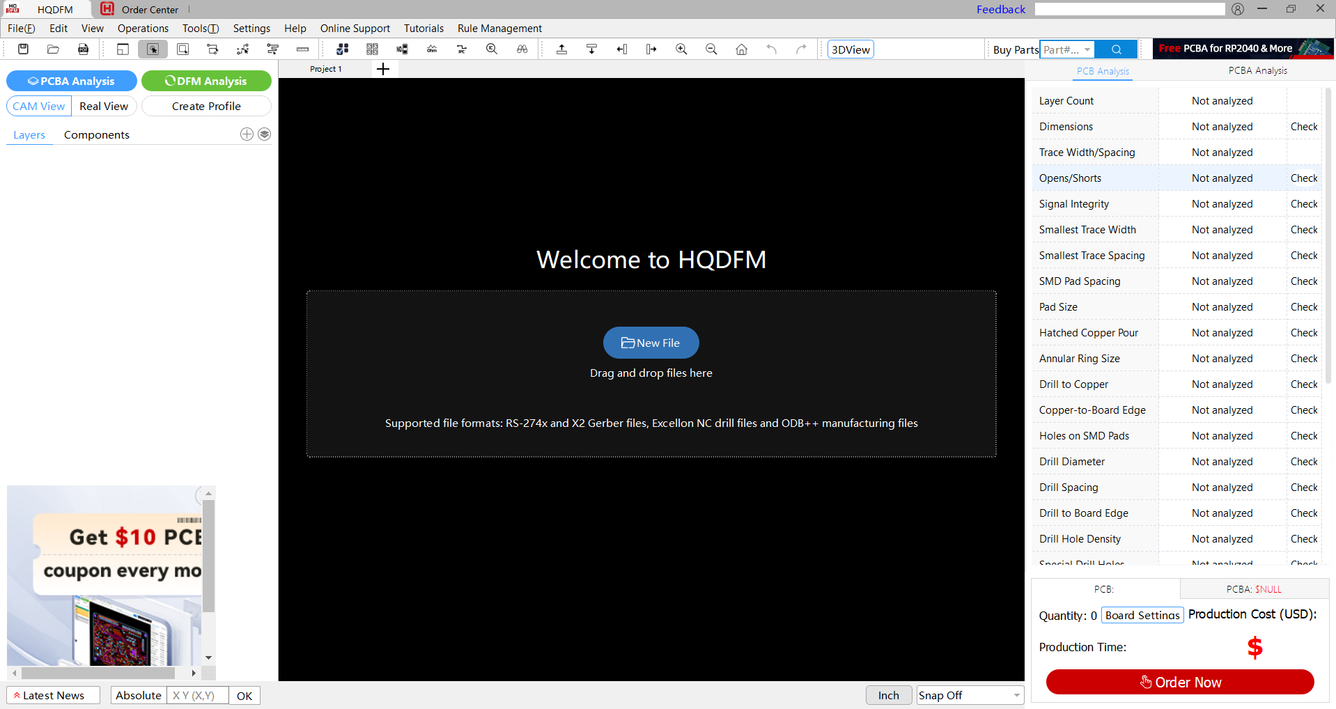The image size is (1336, 709).
Task: Click the panel layout toolbar icon
Action: (x=123, y=49)
